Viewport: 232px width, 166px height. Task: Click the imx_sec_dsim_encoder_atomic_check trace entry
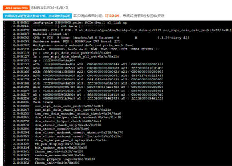pos(62,113)
